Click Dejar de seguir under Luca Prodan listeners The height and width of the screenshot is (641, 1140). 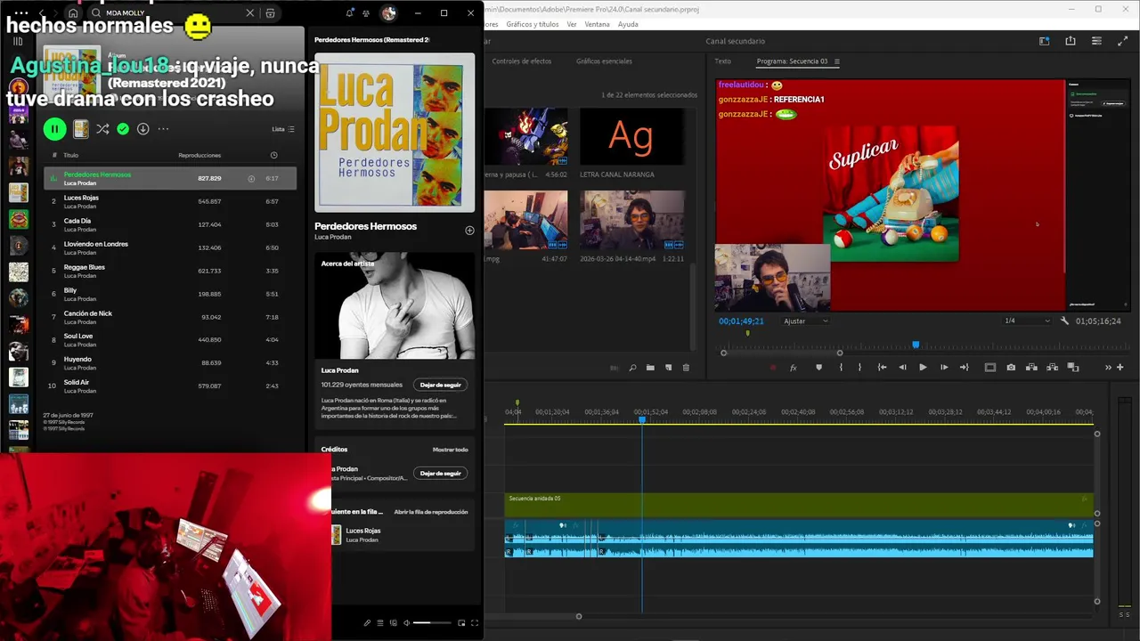click(440, 385)
